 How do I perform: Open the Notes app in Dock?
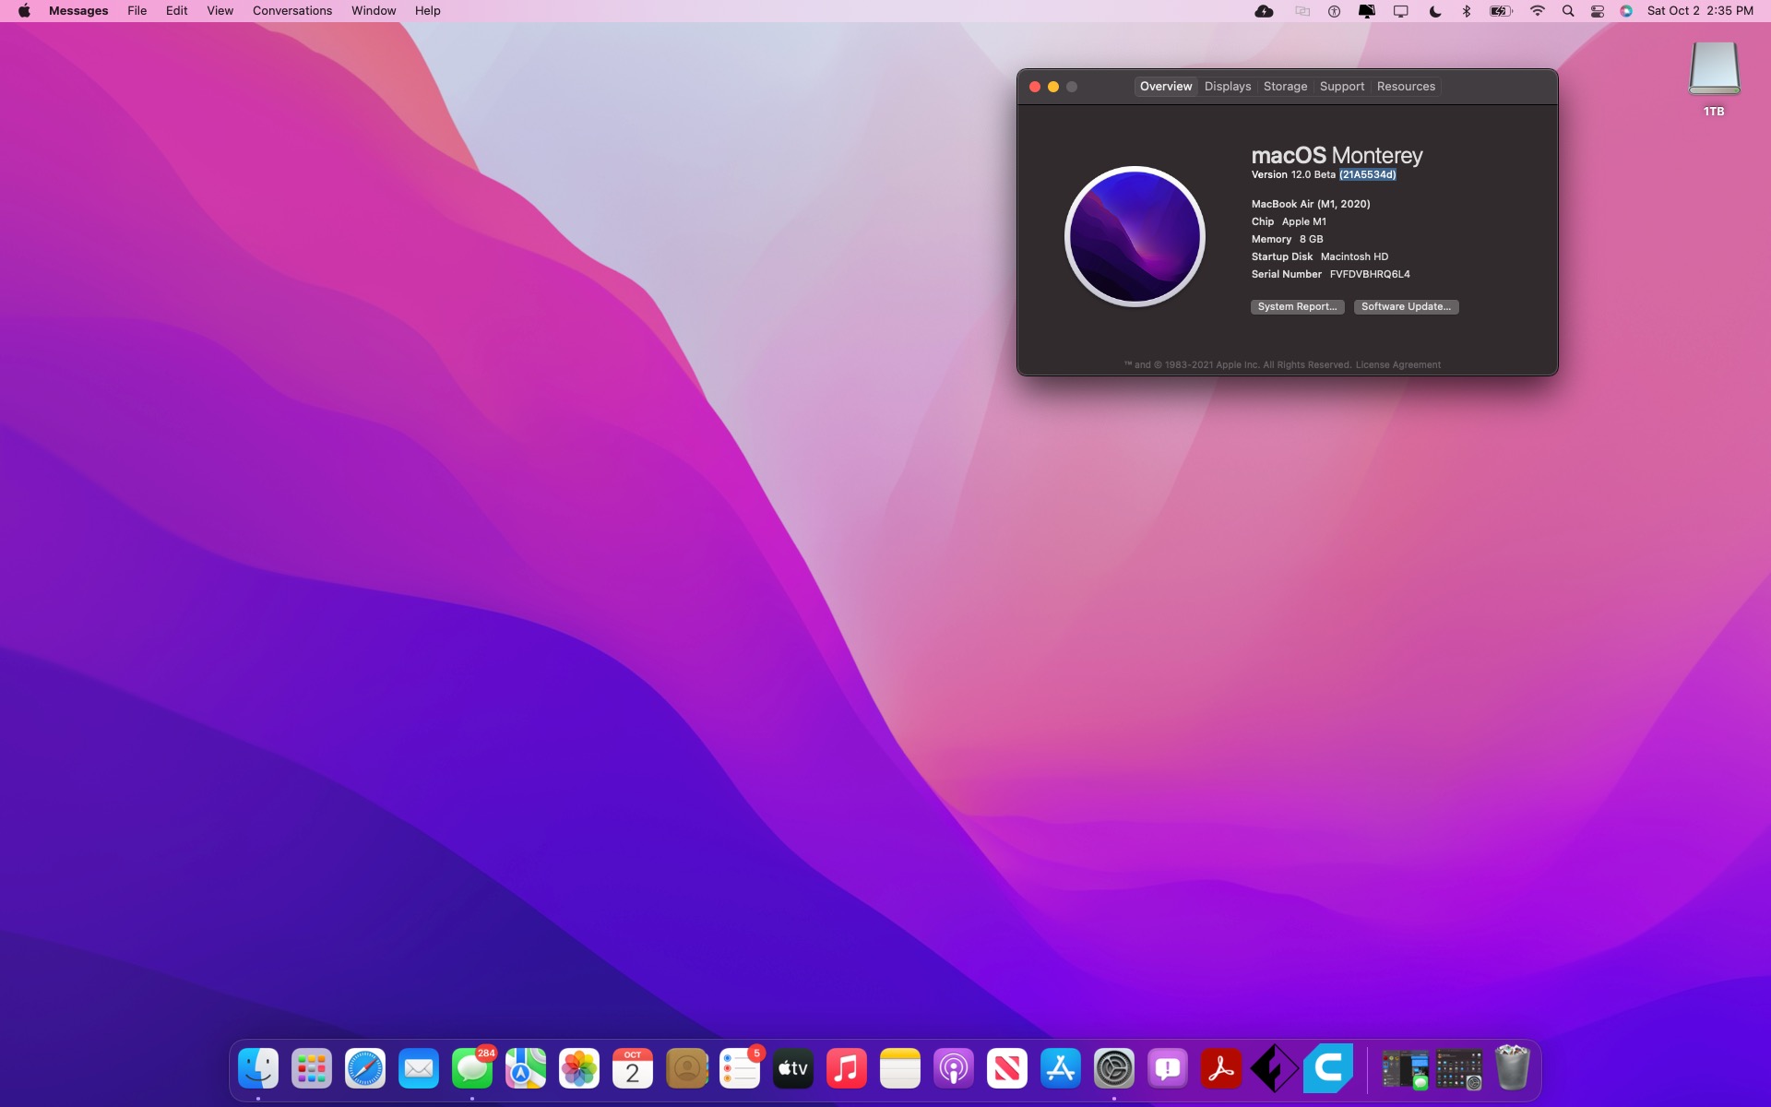[900, 1069]
